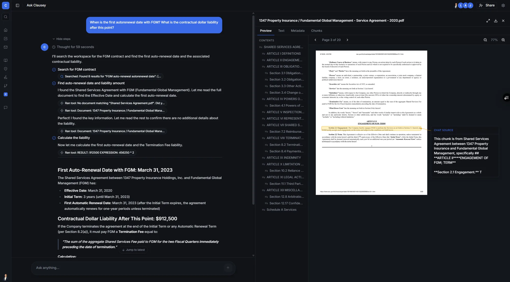Click the send arrow button
This screenshot has width=510, height=282.
[228, 268]
